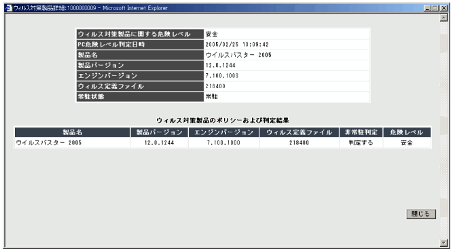Click the engine version value 7.100.1003
This screenshot has width=451, height=251.
[x=221, y=76]
